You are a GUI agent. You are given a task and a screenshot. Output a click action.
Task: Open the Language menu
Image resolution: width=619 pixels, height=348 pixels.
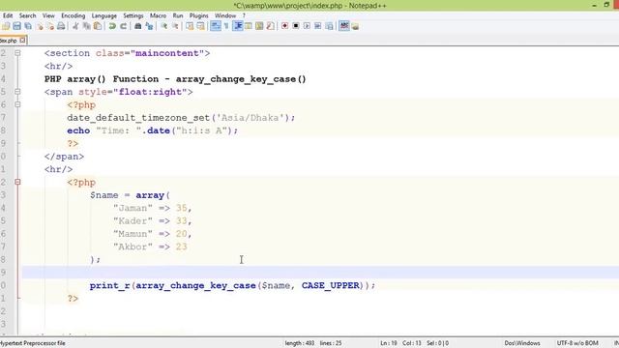pos(104,15)
